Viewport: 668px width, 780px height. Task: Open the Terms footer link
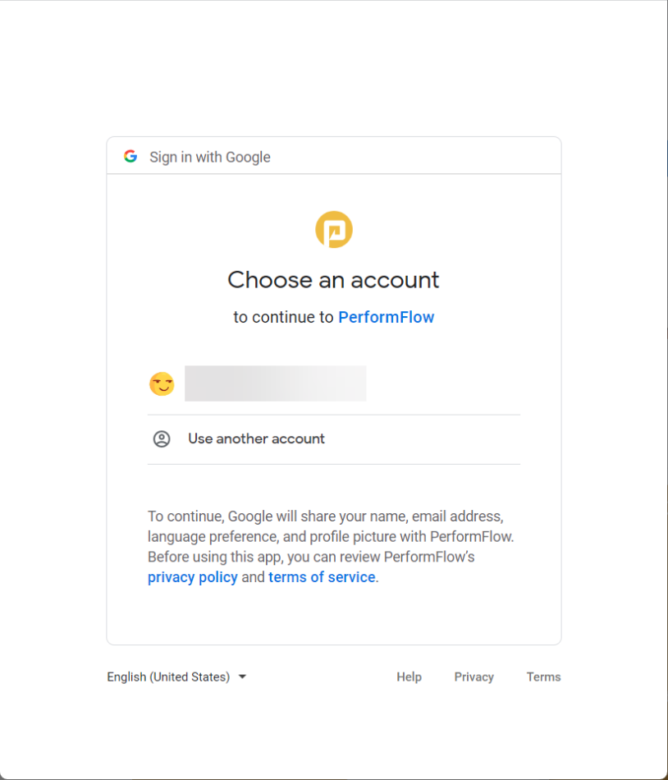point(543,677)
